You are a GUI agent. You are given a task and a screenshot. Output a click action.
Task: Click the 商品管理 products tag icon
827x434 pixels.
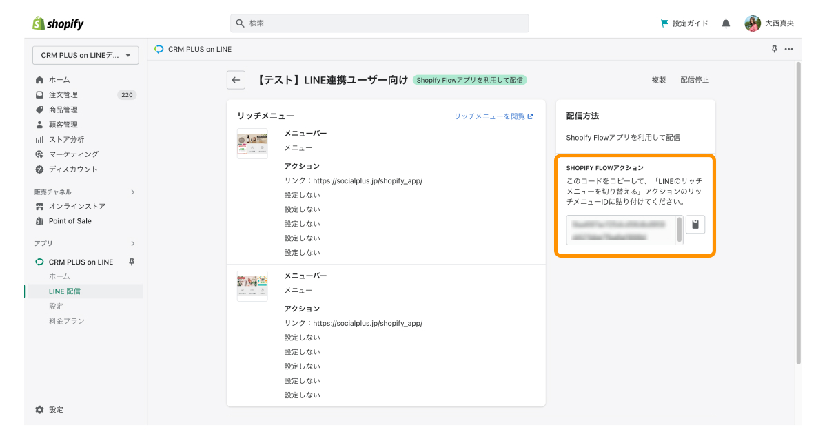pyautogui.click(x=39, y=109)
